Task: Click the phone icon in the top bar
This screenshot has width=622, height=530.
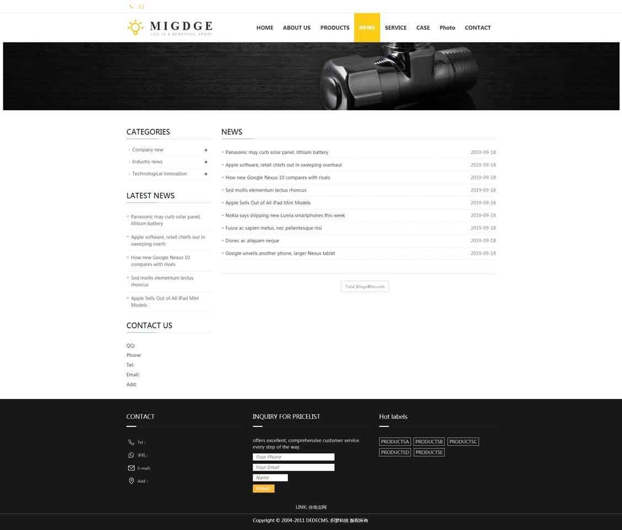Action: click(x=131, y=7)
